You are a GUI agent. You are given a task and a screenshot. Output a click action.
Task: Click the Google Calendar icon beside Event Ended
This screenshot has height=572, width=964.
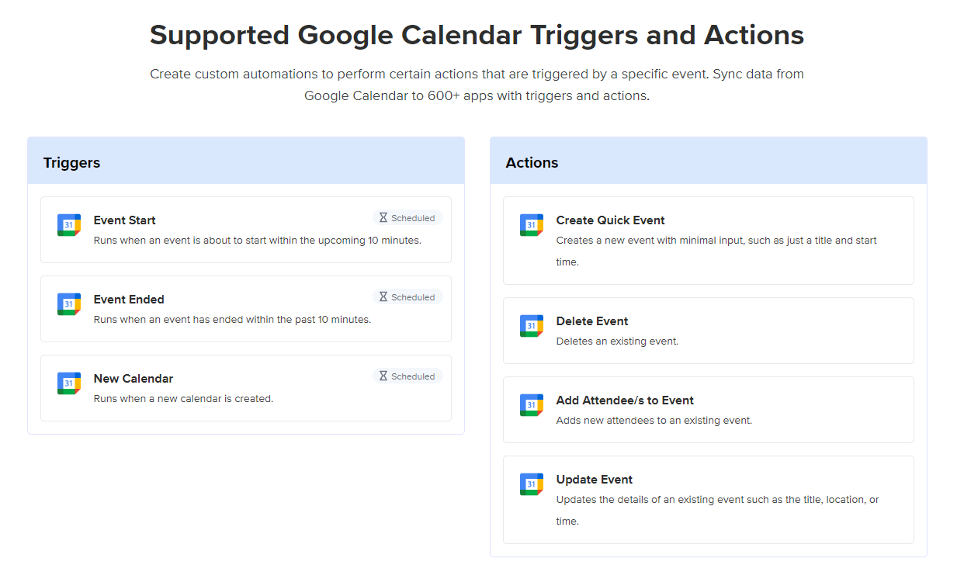[x=68, y=303]
